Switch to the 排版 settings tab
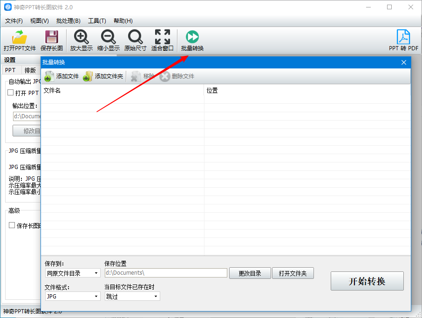422x318 pixels. click(30, 70)
